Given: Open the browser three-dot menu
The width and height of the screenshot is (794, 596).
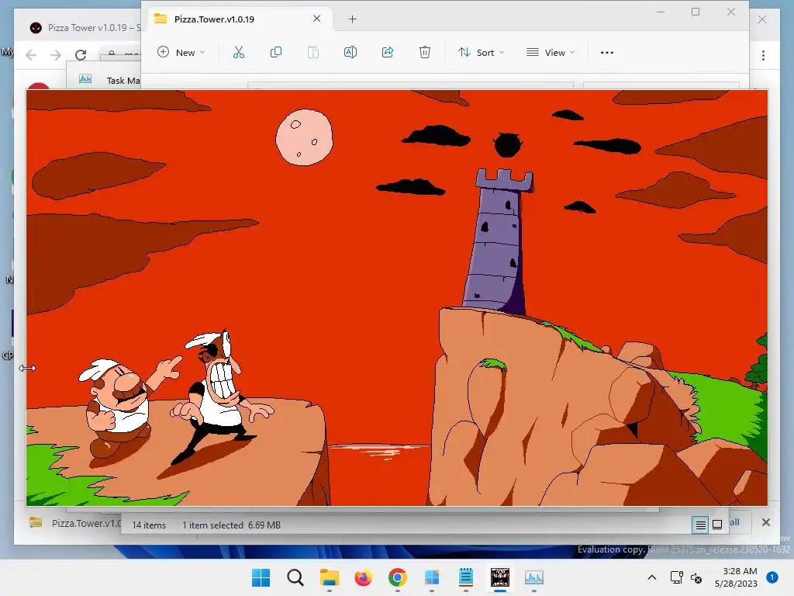Looking at the screenshot, I should click(763, 55).
